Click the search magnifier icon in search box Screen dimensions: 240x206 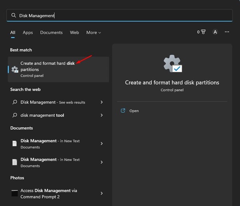[x=14, y=15]
